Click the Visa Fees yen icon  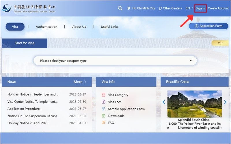click(104, 102)
